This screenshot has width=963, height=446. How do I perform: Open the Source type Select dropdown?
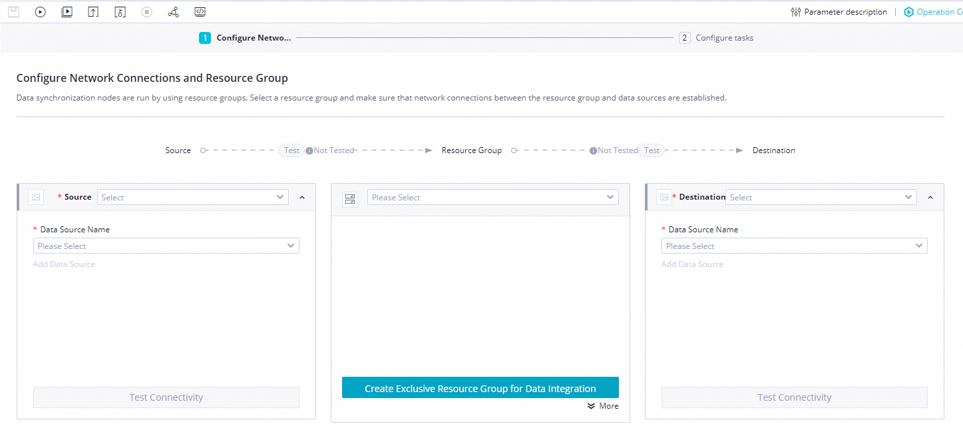pos(193,197)
